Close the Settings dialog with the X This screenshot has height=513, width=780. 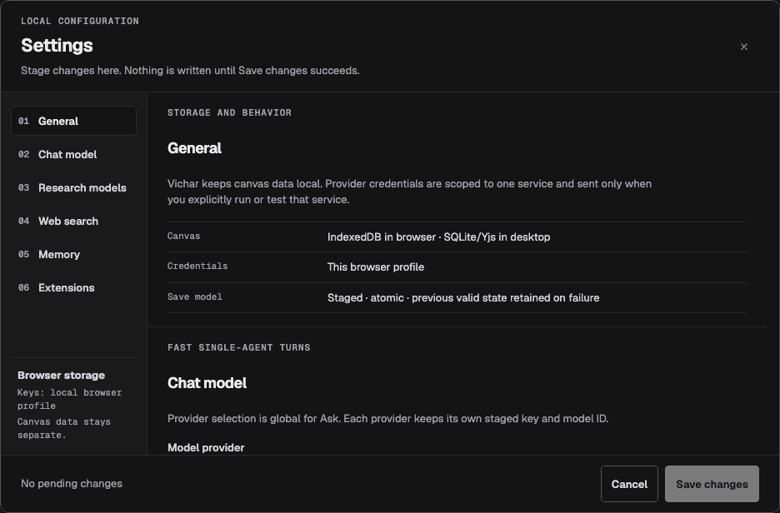pos(743,47)
